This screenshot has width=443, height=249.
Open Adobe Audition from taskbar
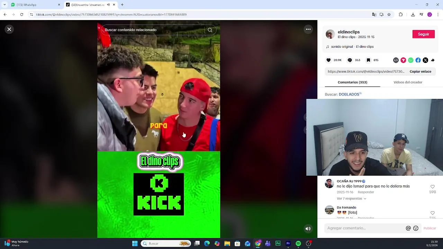click(278, 243)
